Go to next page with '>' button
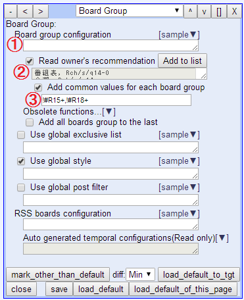Viewport: 244px width, 300px height. 41,11
